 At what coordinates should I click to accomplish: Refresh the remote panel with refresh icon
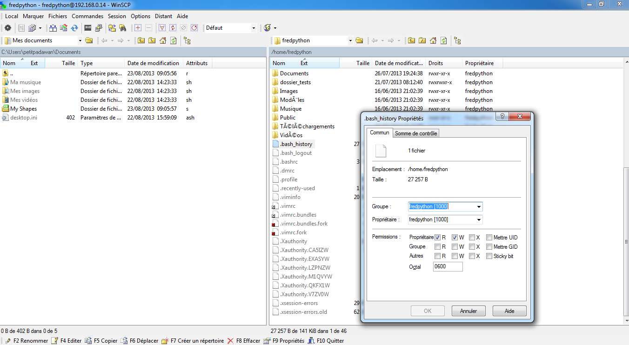click(443, 40)
